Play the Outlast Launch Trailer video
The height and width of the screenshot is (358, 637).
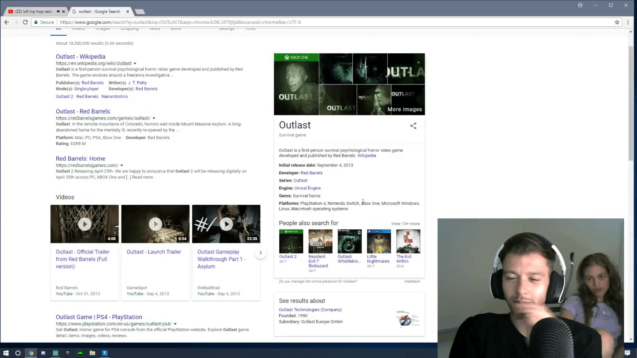pos(155,224)
